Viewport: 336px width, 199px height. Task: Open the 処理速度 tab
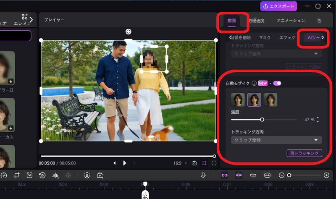point(257,21)
